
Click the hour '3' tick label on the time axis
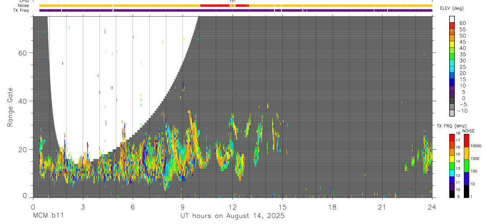83,207
